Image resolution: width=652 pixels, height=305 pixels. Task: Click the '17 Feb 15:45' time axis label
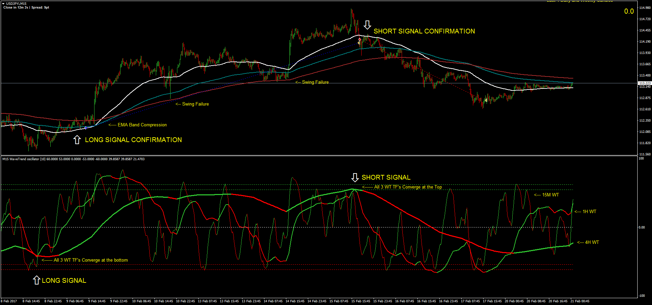[x=492, y=301]
